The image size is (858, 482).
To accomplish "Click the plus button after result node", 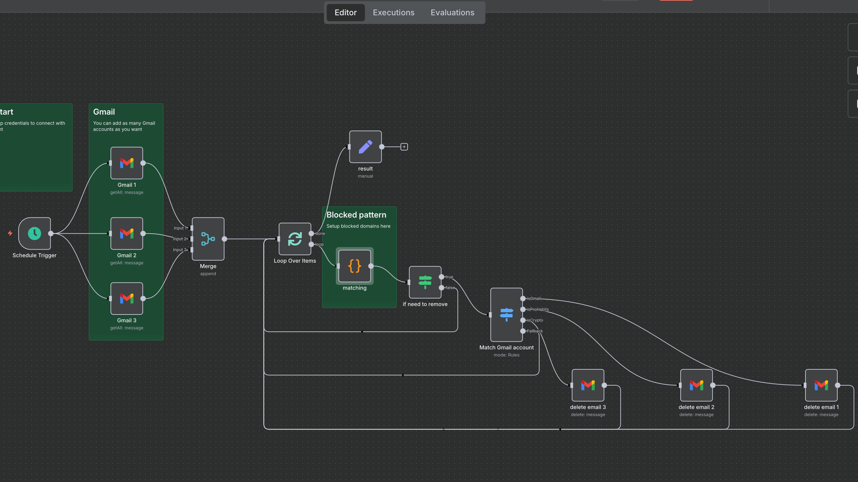I will [404, 147].
